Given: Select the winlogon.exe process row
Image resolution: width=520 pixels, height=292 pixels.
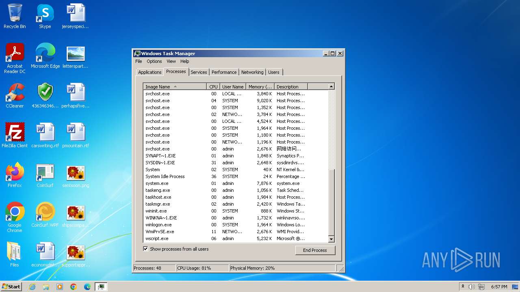Looking at the screenshot, I should click(236, 225).
